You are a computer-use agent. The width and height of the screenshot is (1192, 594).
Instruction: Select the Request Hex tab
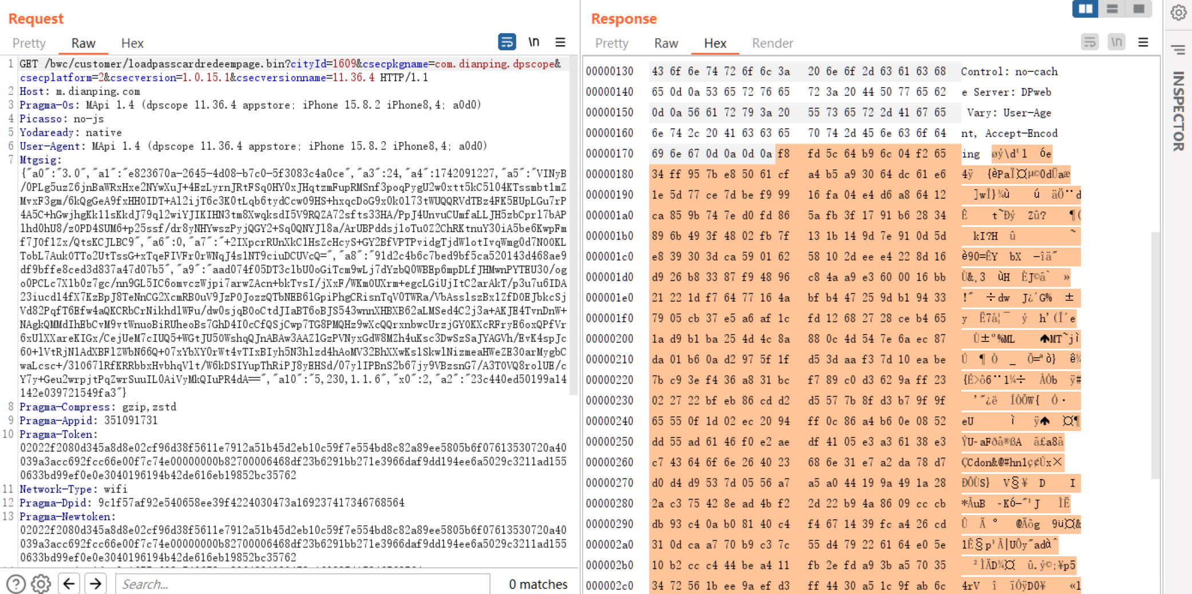coord(132,43)
